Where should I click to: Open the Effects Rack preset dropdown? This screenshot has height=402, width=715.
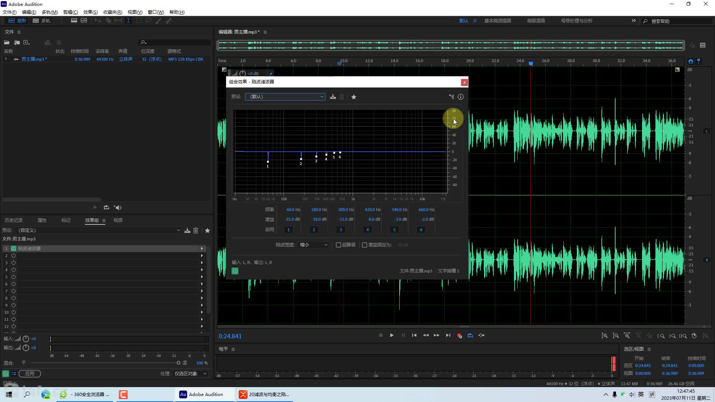click(98, 230)
